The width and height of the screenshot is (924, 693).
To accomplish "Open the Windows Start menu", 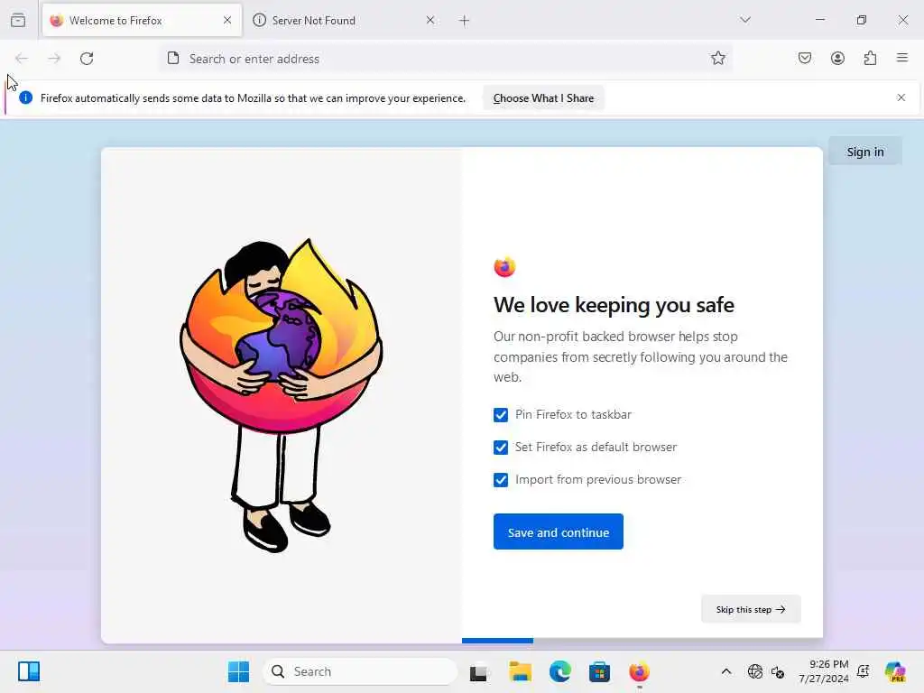I will [x=238, y=671].
